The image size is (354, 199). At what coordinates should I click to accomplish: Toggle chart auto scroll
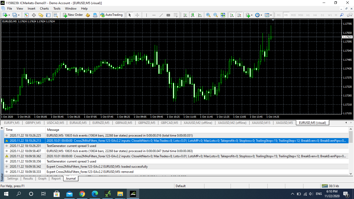coord(232,15)
